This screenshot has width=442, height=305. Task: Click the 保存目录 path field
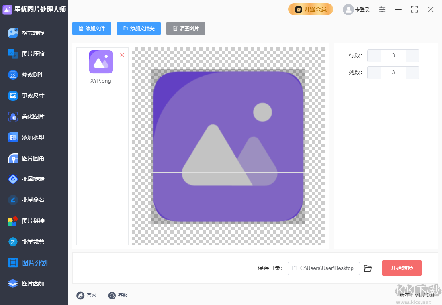[x=323, y=268]
